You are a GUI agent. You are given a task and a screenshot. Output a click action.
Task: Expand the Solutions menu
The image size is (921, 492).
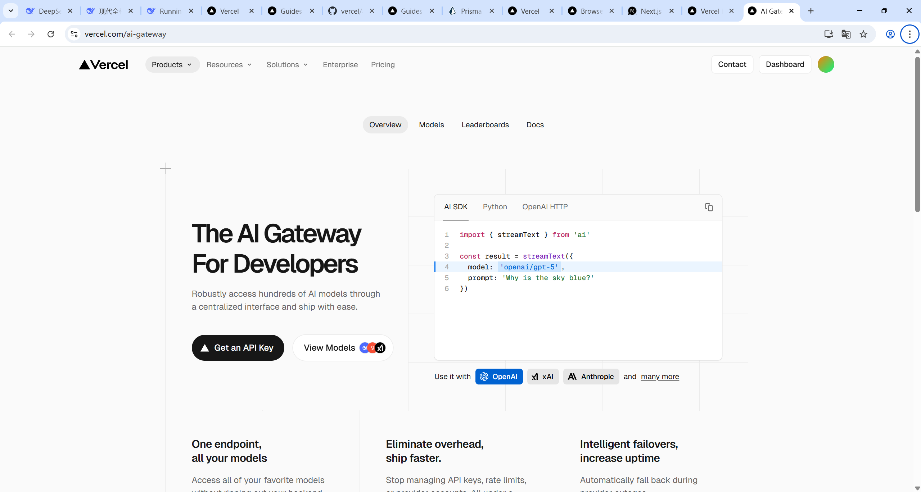[x=287, y=65]
